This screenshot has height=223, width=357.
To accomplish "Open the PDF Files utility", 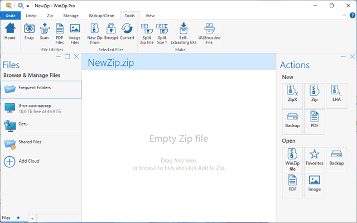I will (59, 32).
